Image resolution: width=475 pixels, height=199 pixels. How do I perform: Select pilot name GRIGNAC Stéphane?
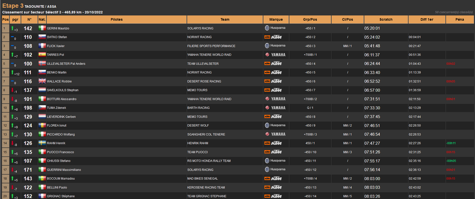61,196
